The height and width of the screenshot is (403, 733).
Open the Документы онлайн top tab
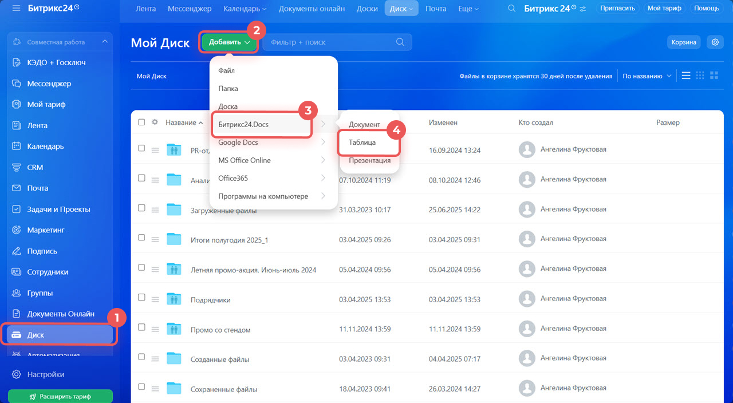tap(312, 9)
